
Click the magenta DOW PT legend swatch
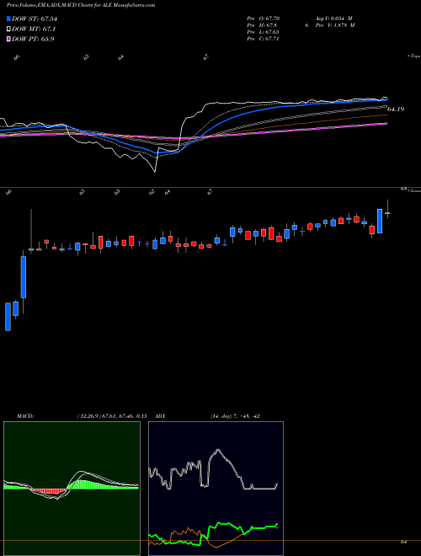coord(8,39)
